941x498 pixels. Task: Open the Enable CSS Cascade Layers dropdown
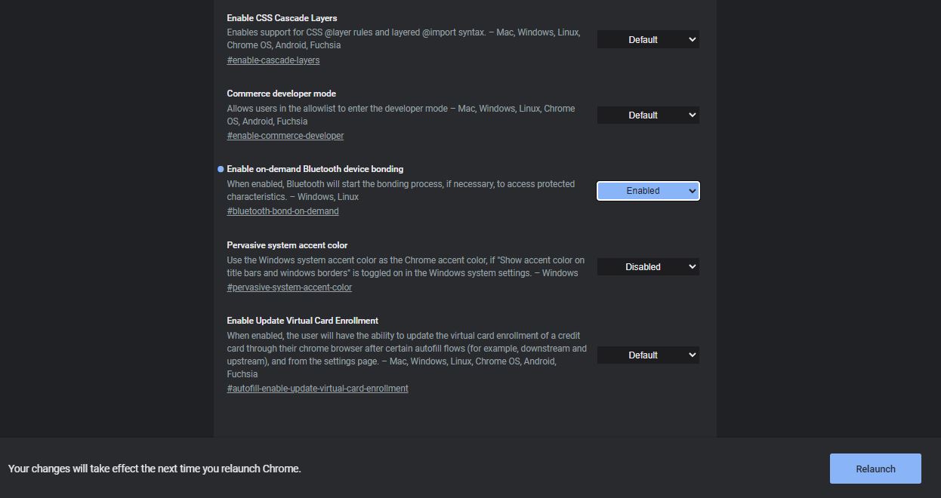click(x=648, y=39)
